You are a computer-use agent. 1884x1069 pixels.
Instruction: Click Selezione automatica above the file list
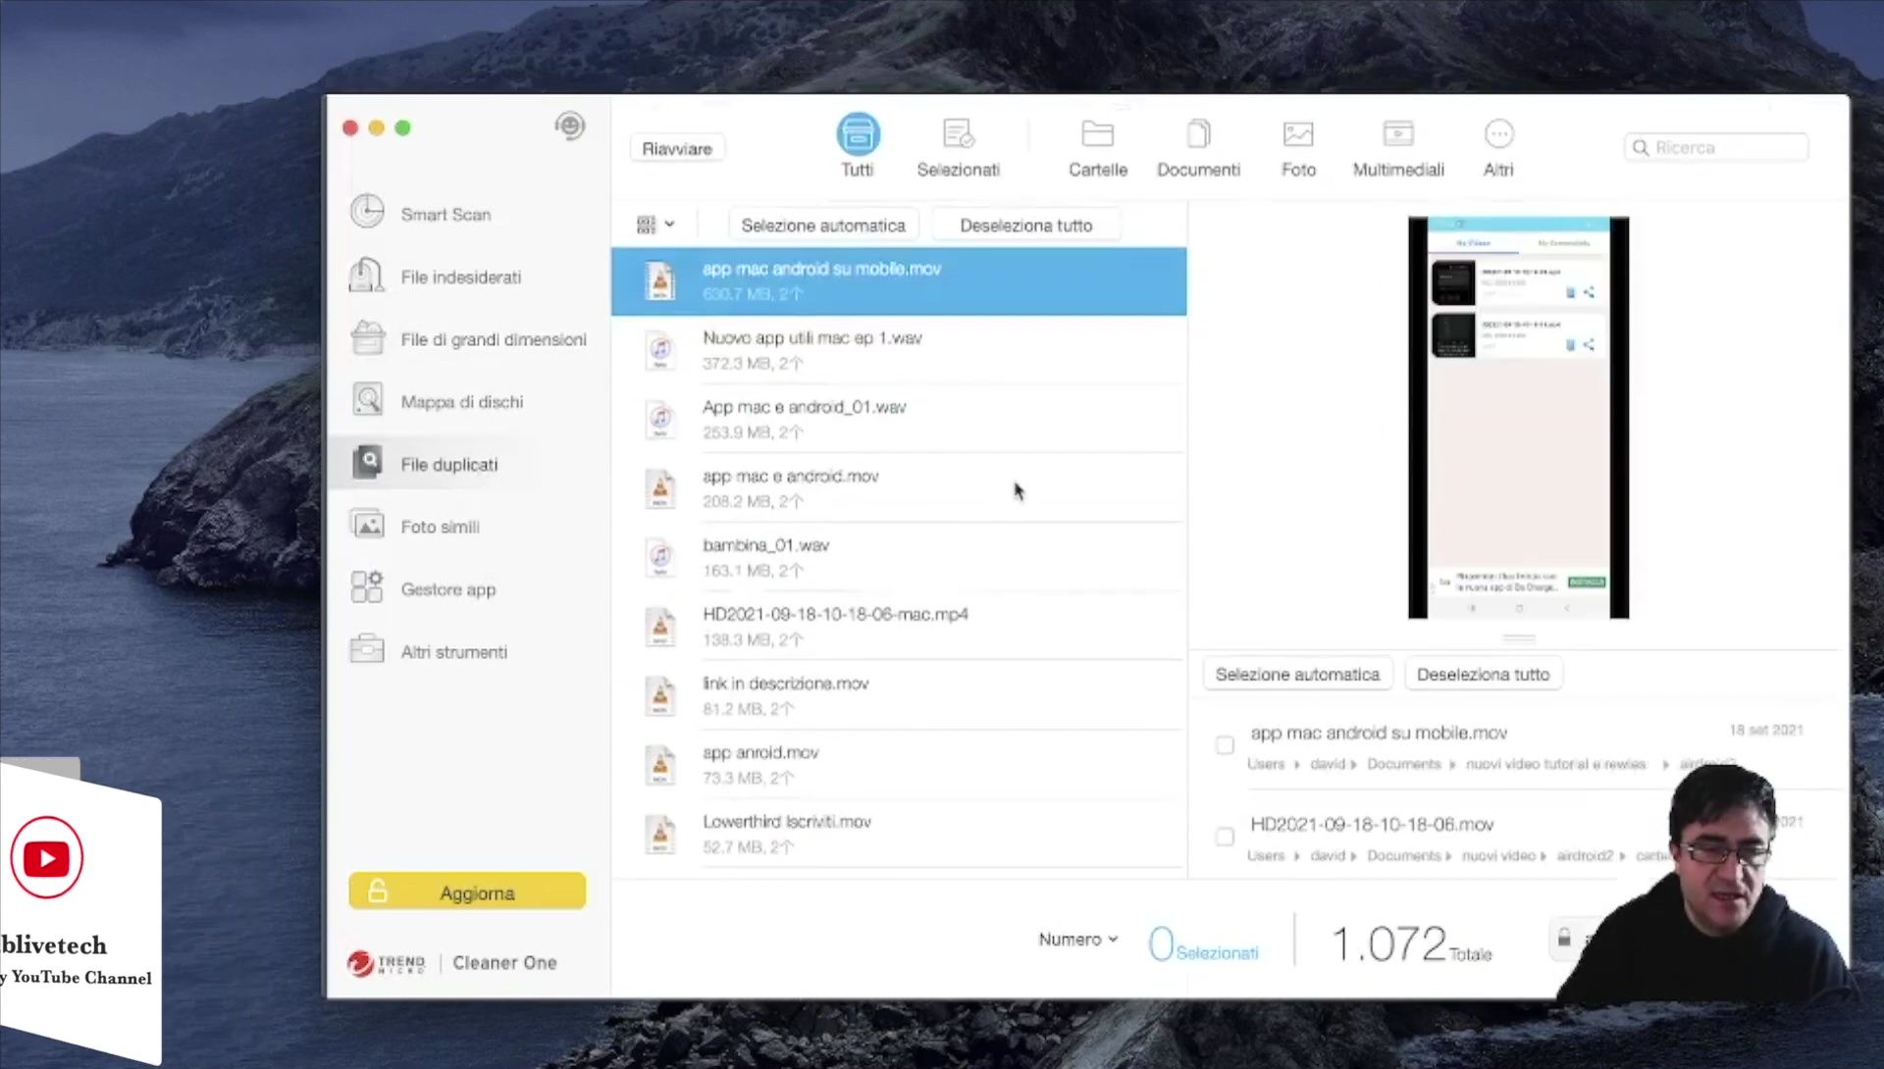823,225
